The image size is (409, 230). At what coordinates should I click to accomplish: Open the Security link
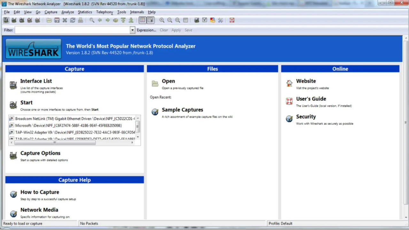click(x=306, y=117)
